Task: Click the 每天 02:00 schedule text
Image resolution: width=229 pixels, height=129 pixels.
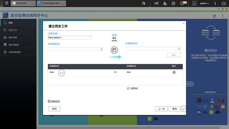Action: [x=114, y=39]
